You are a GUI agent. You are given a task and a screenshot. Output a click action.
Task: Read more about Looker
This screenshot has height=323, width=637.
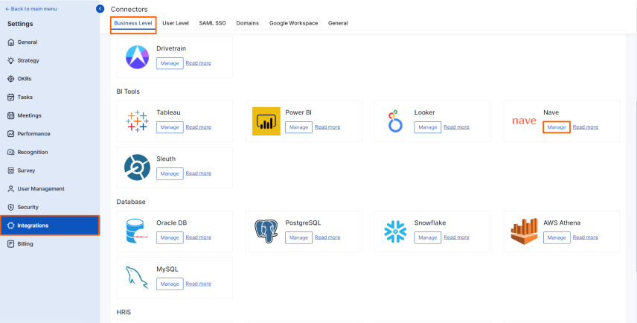[456, 127]
